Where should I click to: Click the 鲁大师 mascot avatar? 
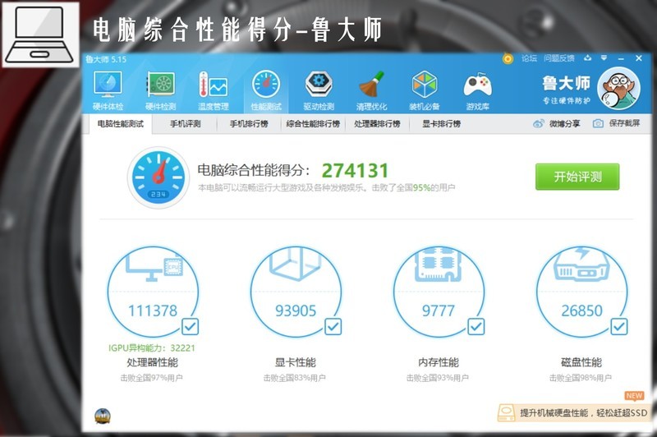pos(618,89)
